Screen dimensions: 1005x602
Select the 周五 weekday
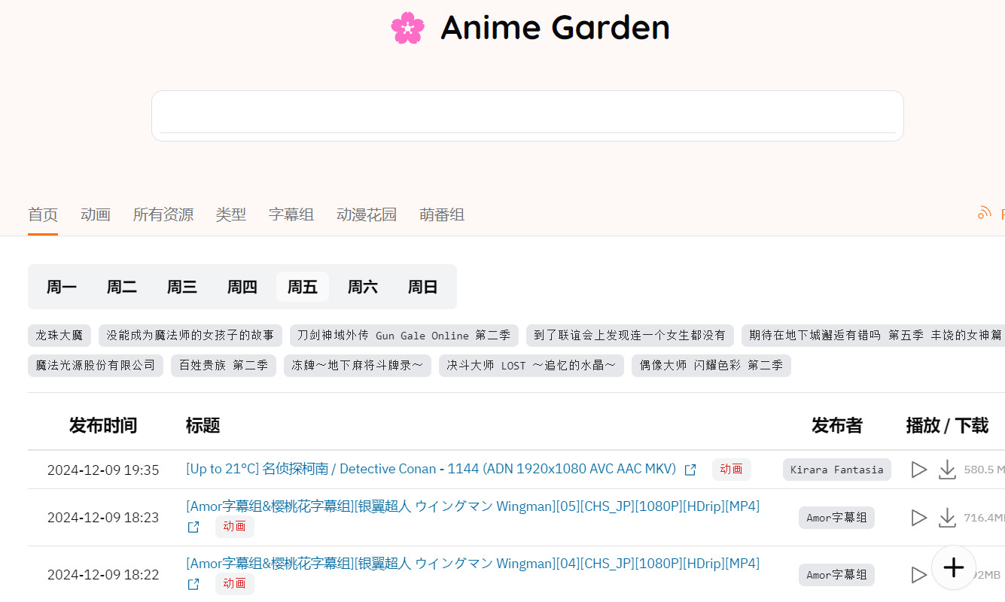(303, 287)
